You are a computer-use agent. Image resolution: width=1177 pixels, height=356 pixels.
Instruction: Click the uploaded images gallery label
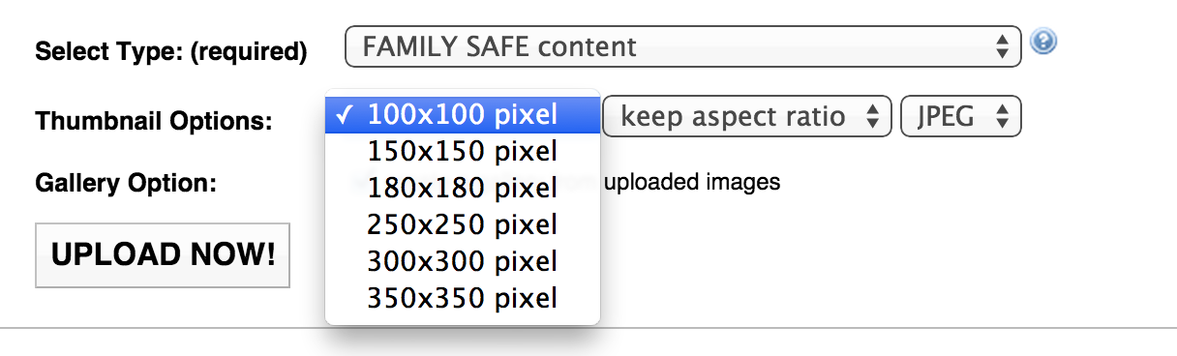pyautogui.click(x=692, y=182)
